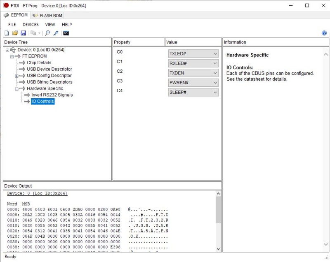
Task: Select Invert RS232 Signals in the tree
Action: point(52,95)
